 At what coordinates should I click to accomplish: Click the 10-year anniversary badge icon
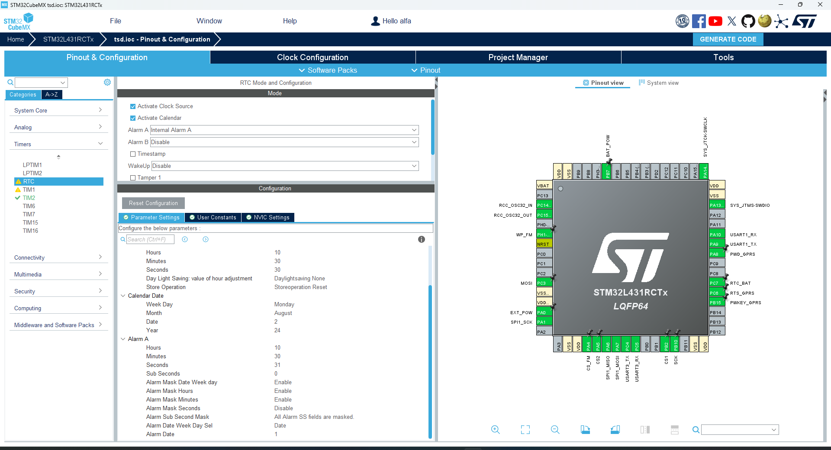pyautogui.click(x=683, y=21)
